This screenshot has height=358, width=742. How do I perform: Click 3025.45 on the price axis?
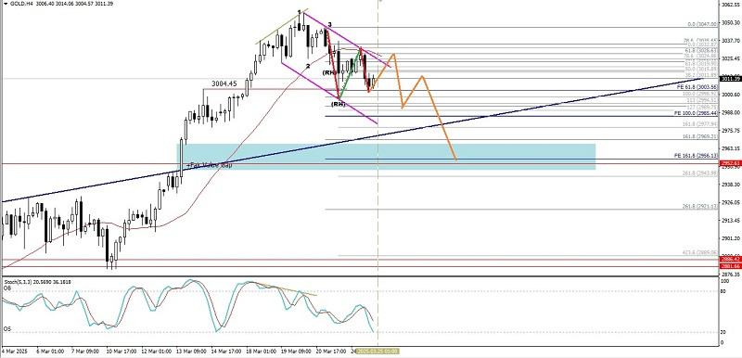(x=730, y=58)
